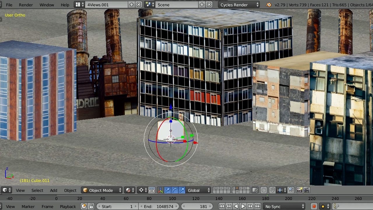Select the active highlighted layer in second grid
This screenshot has width=373, height=210.
237,189
